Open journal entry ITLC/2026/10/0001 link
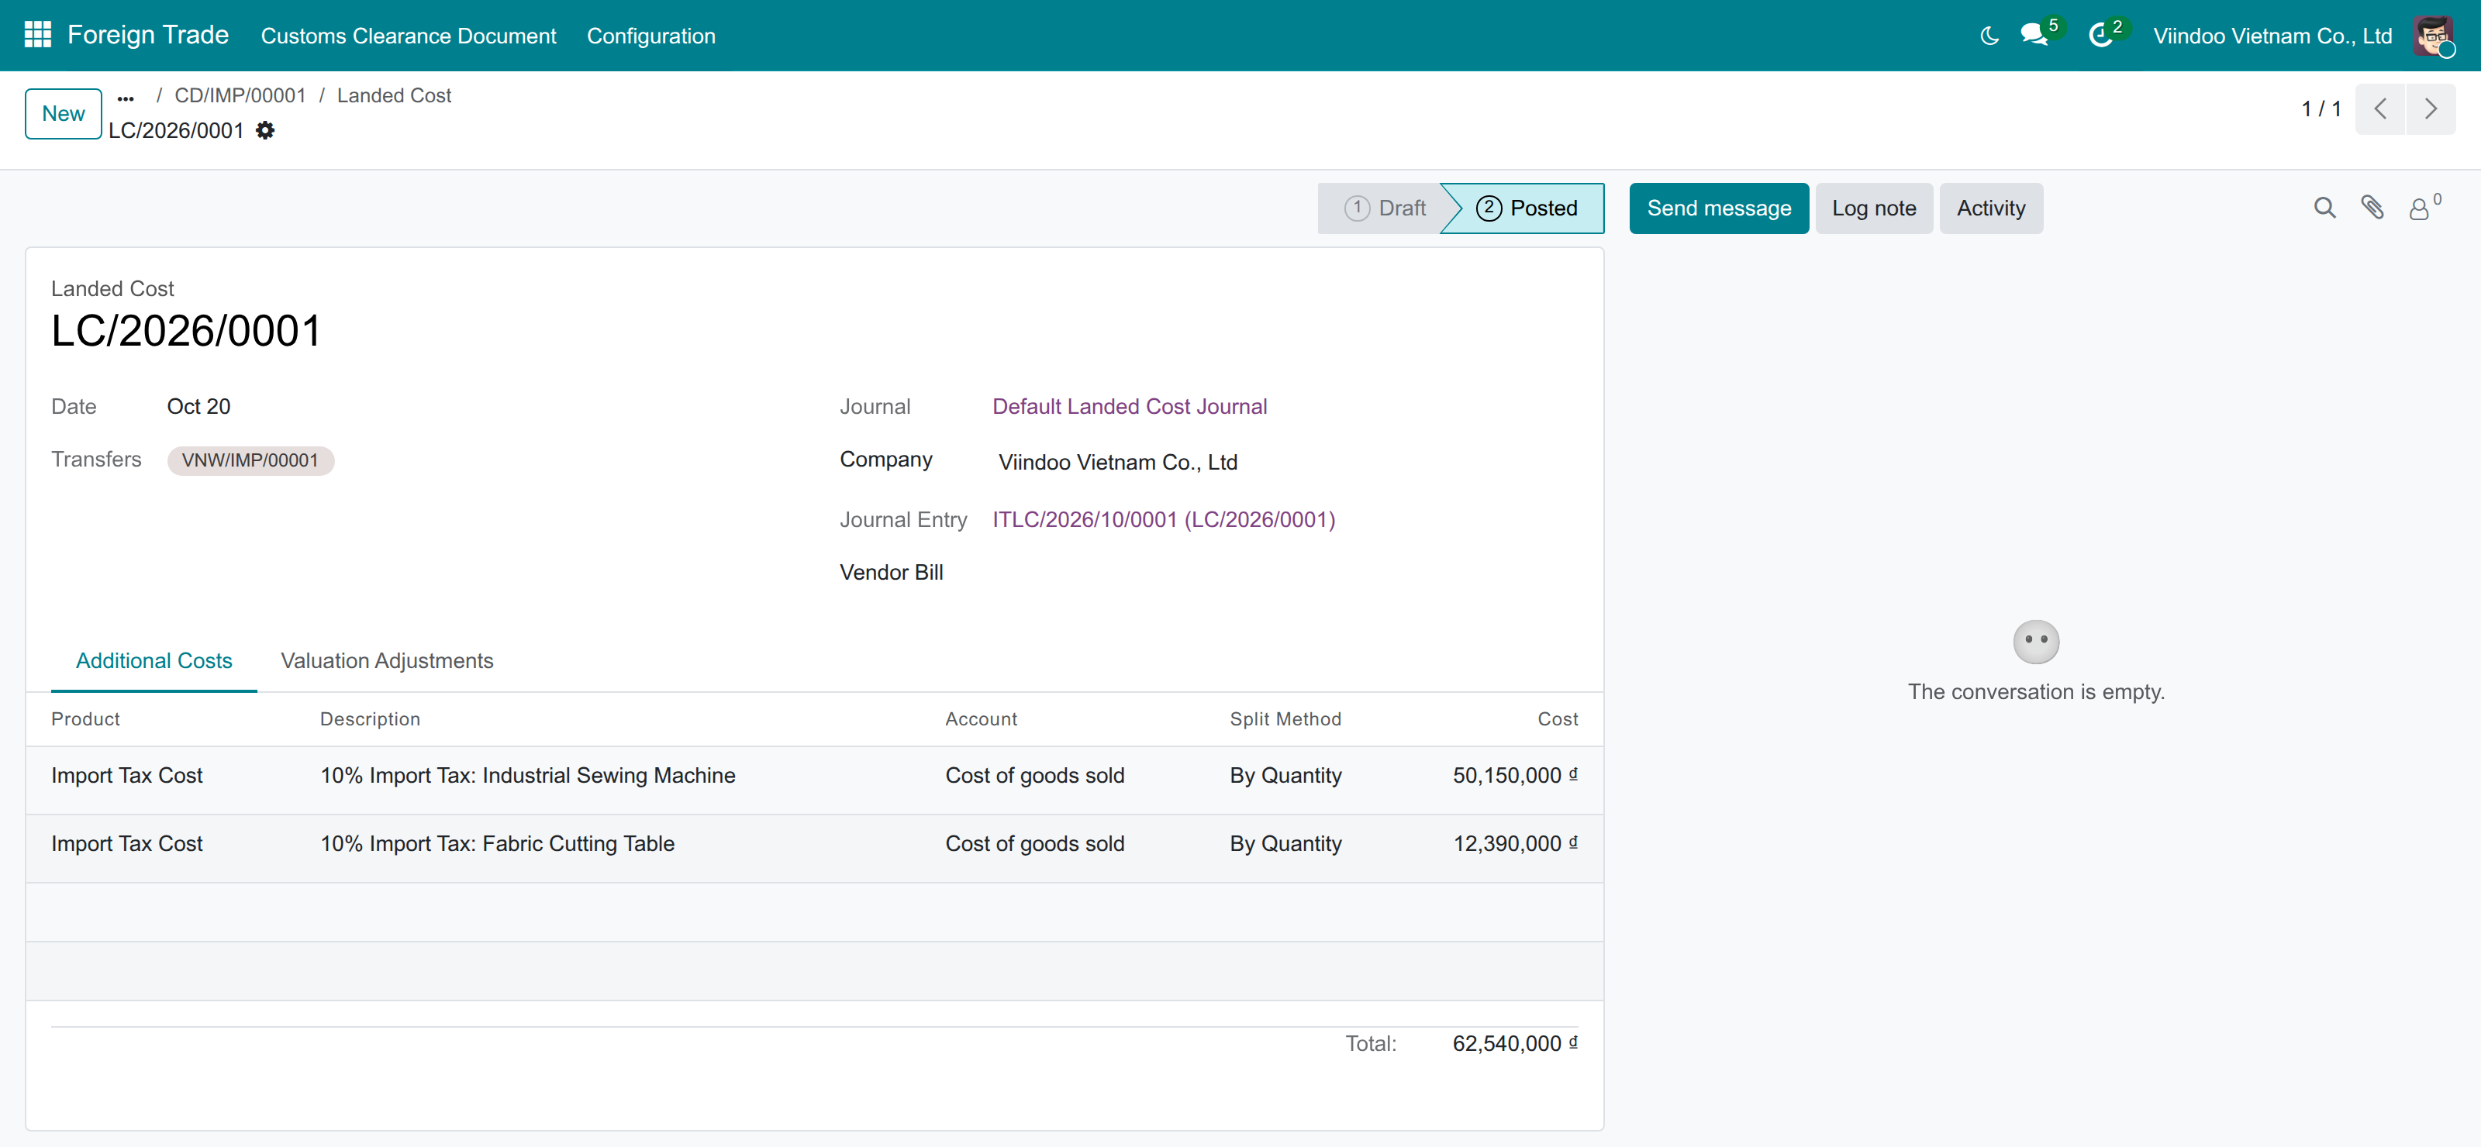 click(x=1164, y=520)
